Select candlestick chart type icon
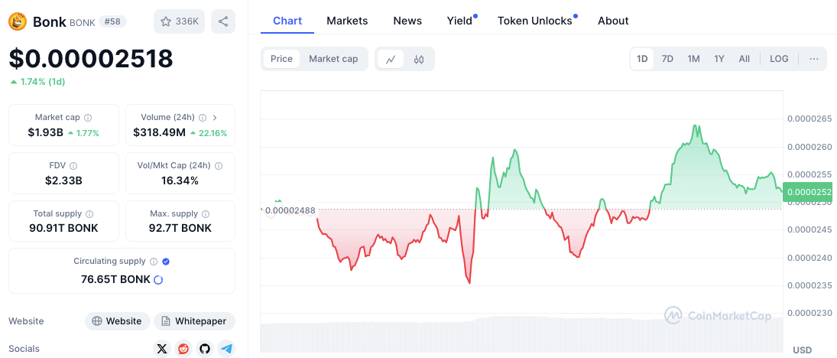This screenshot has width=837, height=358. click(419, 60)
